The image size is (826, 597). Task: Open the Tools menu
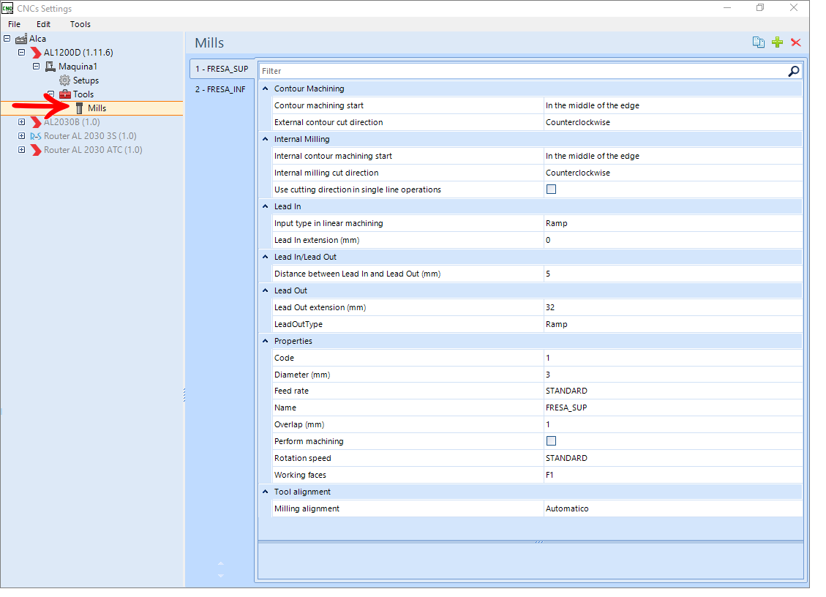[x=80, y=24]
